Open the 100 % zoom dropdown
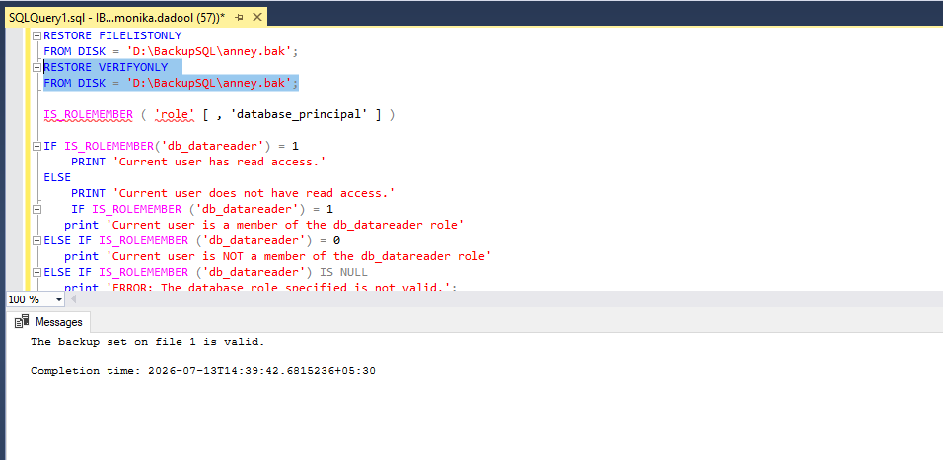 pos(58,299)
